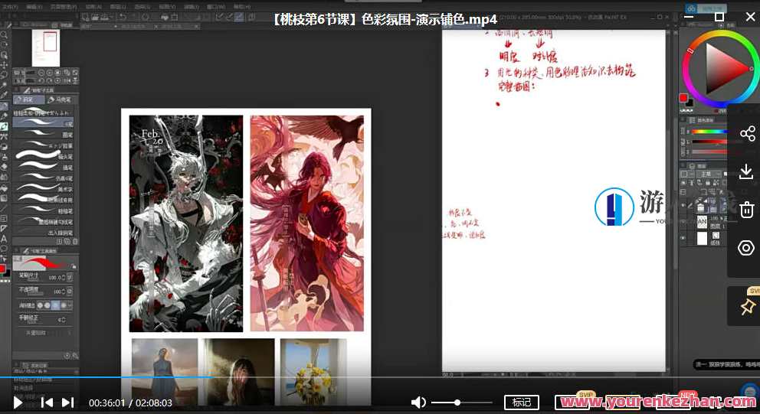Click the stabilization stepper arrows
Viewport: 760px width, 414px height.
pos(64,320)
